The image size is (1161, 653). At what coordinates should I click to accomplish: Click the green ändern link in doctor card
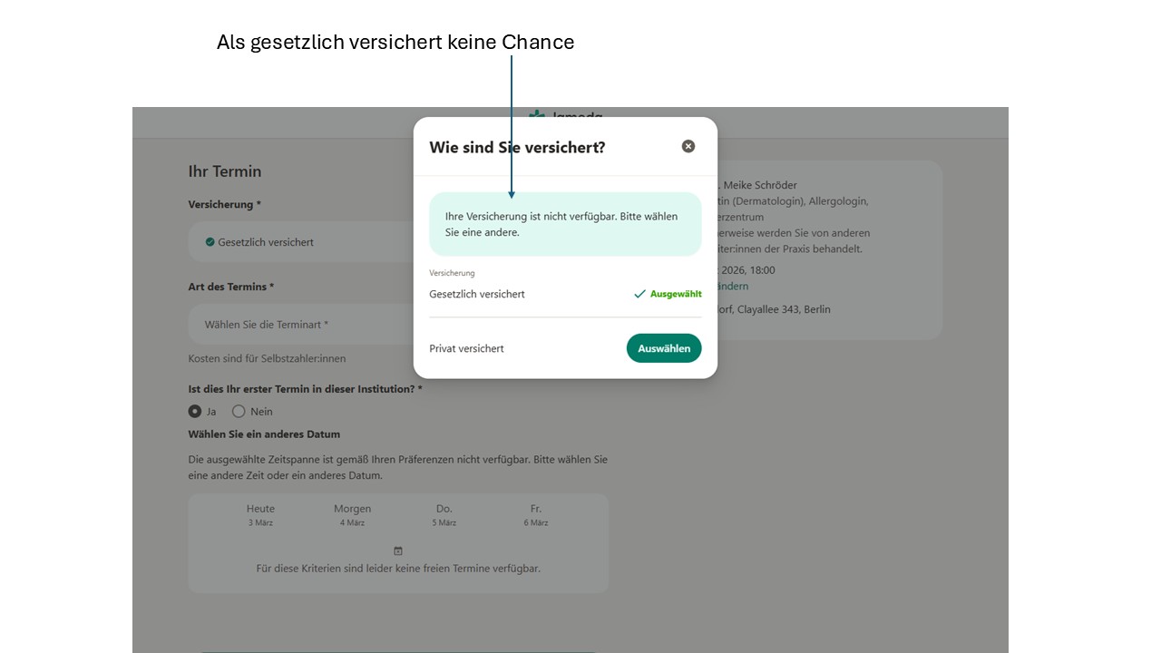[732, 286]
